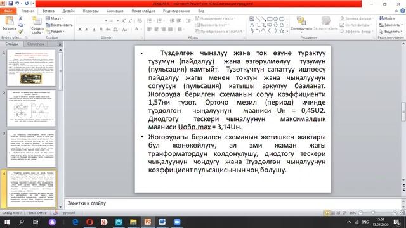Clear all text formatting
The height and width of the screenshot is (228, 406).
140,21
